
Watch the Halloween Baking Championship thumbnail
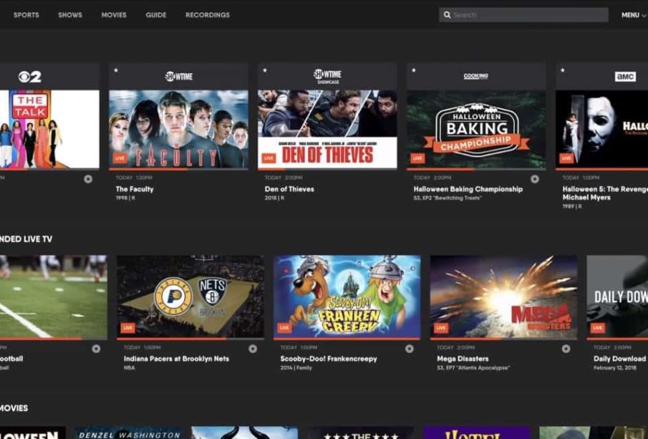pyautogui.click(x=476, y=129)
